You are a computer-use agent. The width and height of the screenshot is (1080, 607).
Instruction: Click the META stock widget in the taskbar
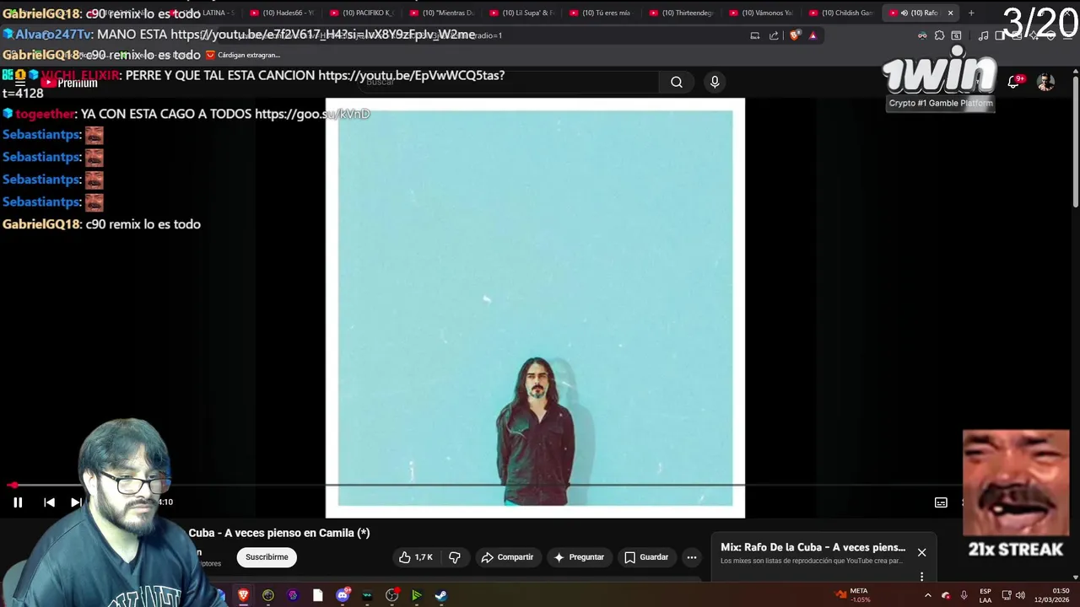[854, 595]
